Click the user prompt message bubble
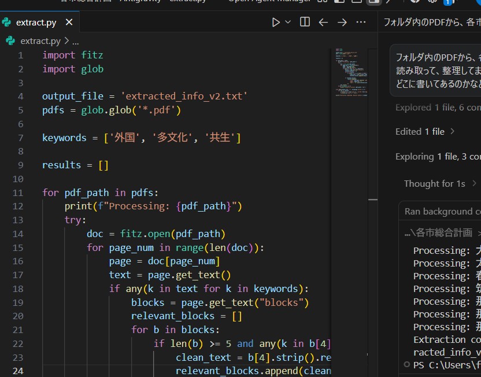The width and height of the screenshot is (481, 377). 438,70
